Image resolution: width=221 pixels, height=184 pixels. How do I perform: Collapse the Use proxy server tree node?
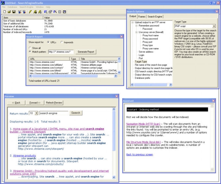[136, 32]
